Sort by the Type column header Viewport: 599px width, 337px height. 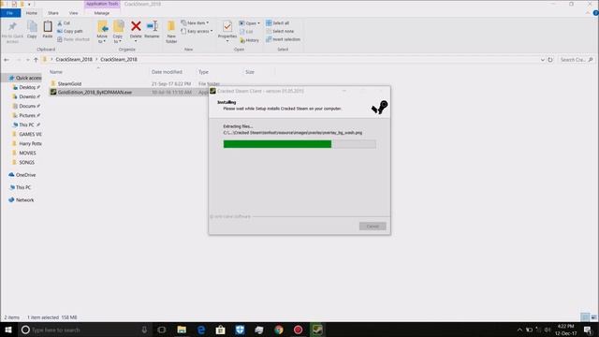coord(203,72)
